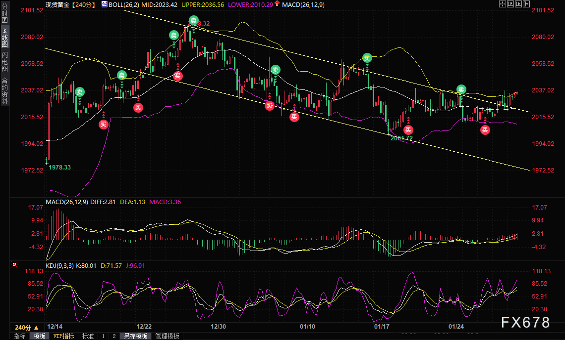Expand the 240分 timeframe selector

click(x=26, y=328)
